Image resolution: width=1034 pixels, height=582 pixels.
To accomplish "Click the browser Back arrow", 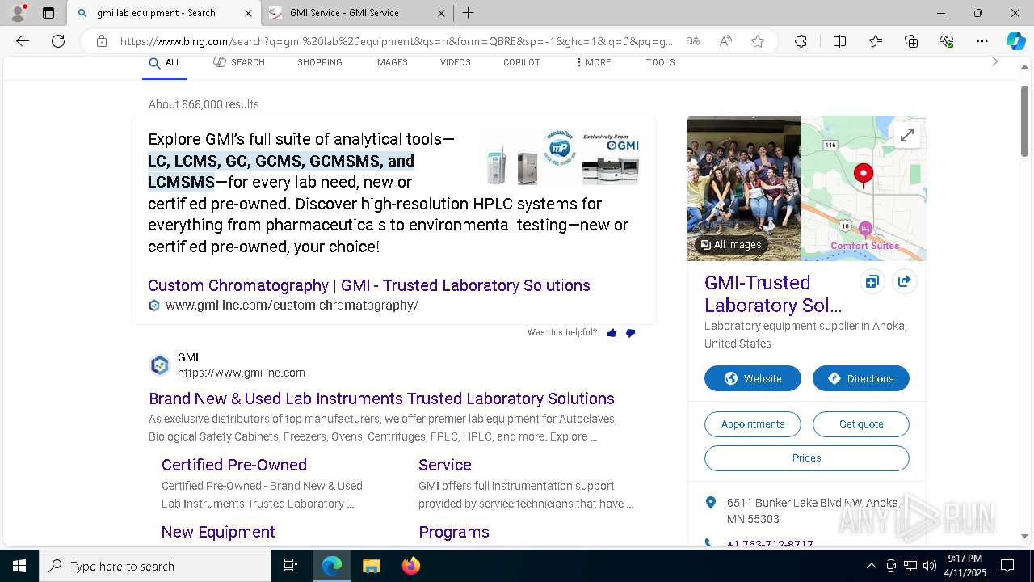I will click(x=23, y=41).
